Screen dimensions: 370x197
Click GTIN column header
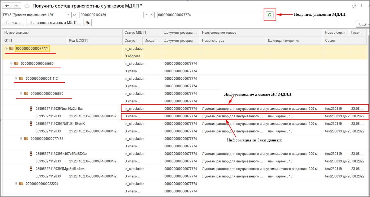(x=34, y=41)
